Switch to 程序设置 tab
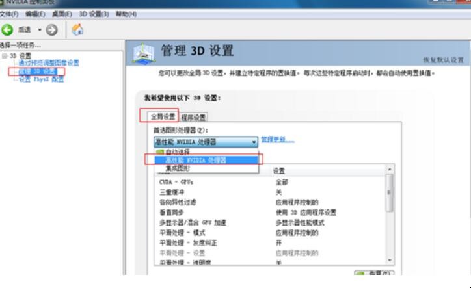471x288 pixels. [193, 118]
